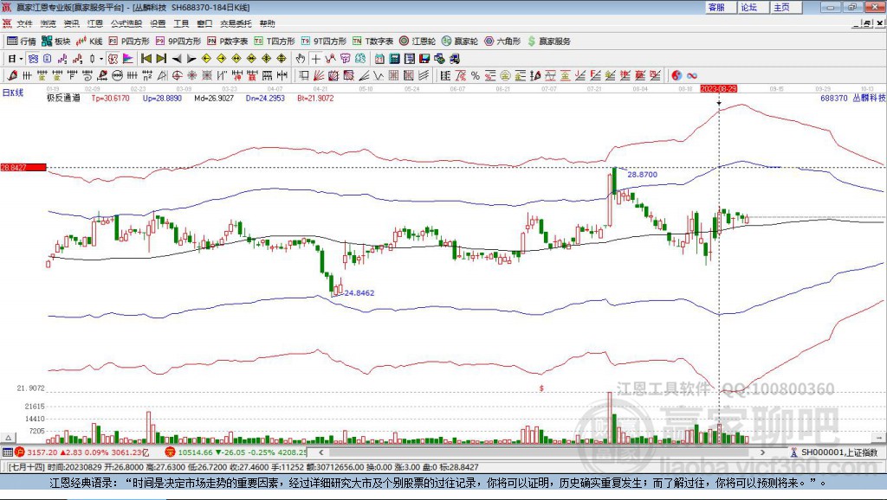The image size is (887, 500).
Task: Expand the candlestick type dropdown arrow
Action: tap(101, 59)
